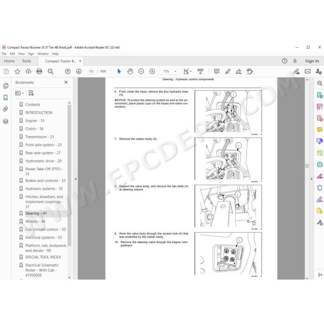Image resolution: width=324 pixels, height=324 pixels.
Task: Zoom in with plus icon
Action: click(152, 71)
